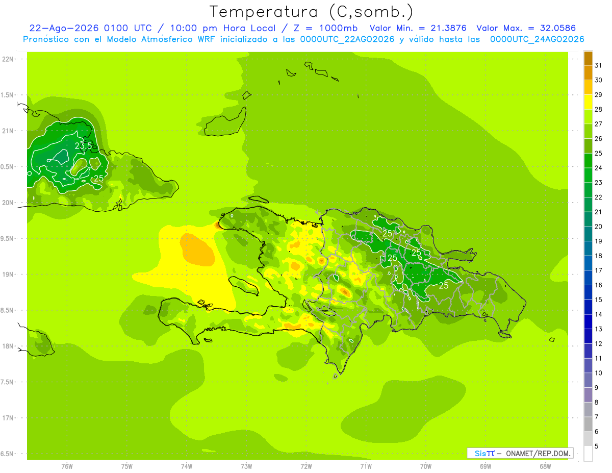Click the "6.5N" latitude axis label
The image size is (612, 473).
click(x=7, y=454)
